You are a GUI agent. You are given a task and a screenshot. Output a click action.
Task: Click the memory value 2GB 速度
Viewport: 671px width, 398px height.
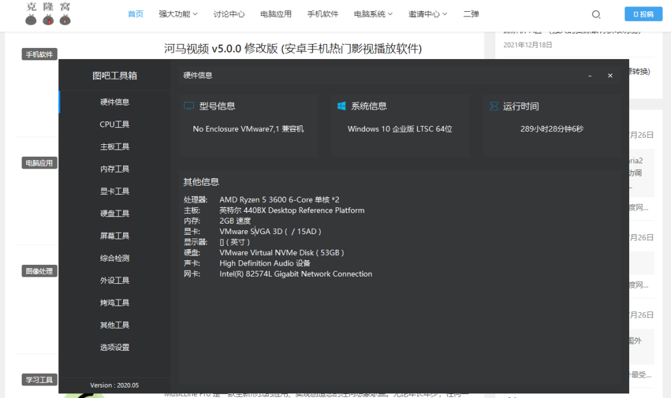click(235, 221)
